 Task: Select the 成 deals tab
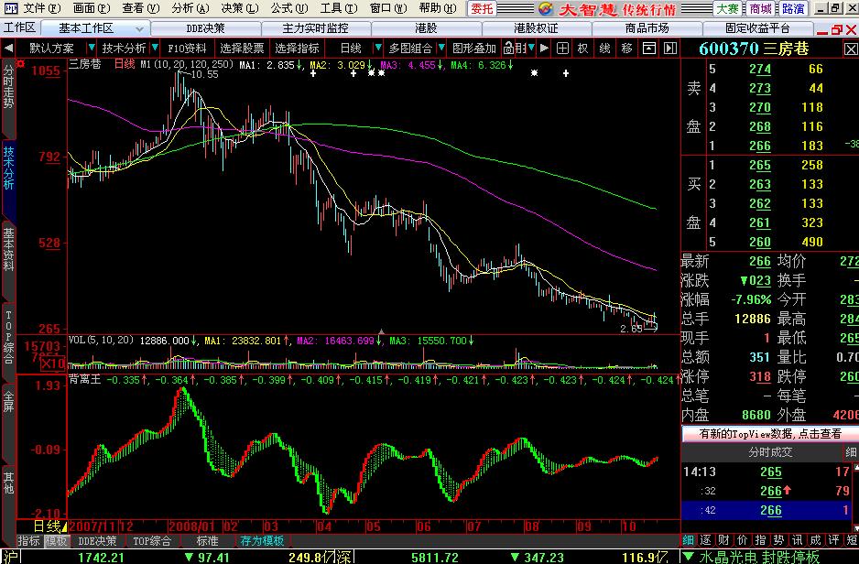point(815,540)
